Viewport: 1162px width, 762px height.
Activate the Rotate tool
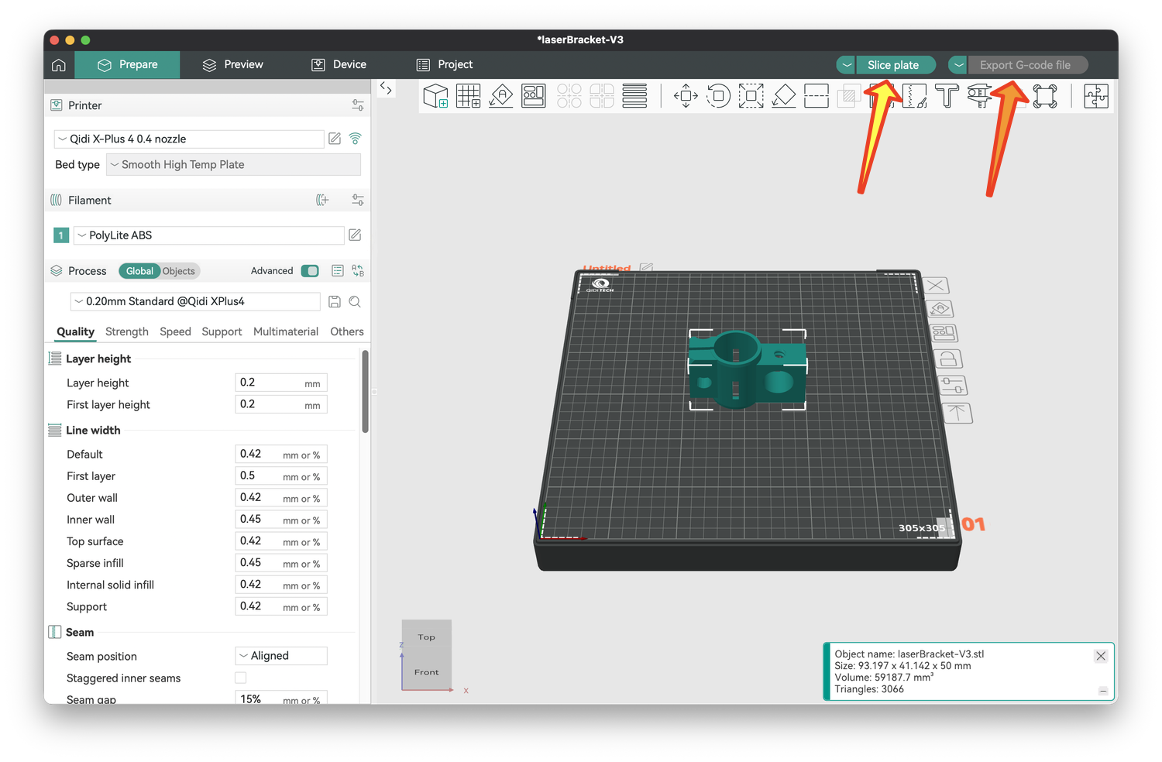718,96
